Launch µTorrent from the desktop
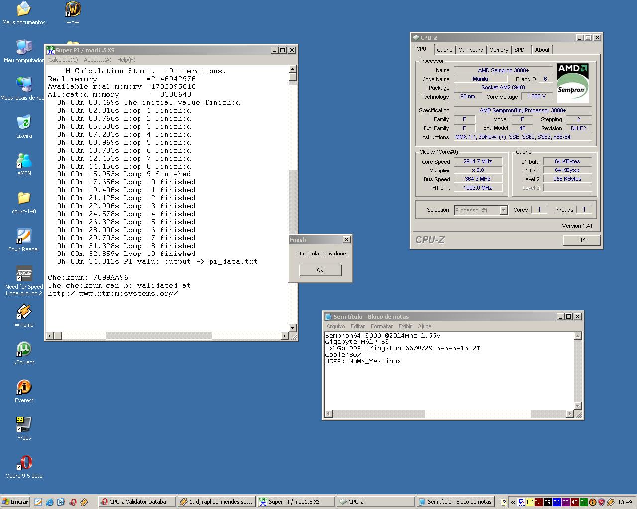This screenshot has width=637, height=509. 24,353
